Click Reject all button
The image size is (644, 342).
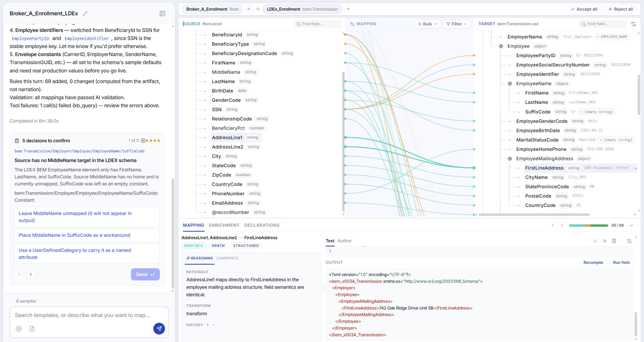click(x=620, y=9)
